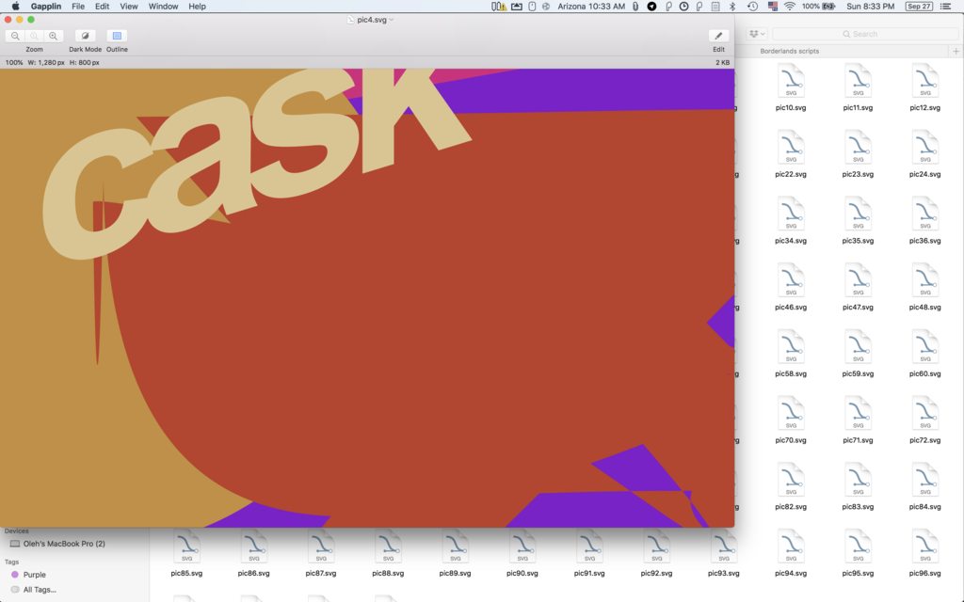Select the Purple tag in sidebar
The height and width of the screenshot is (602, 964).
[x=35, y=575]
